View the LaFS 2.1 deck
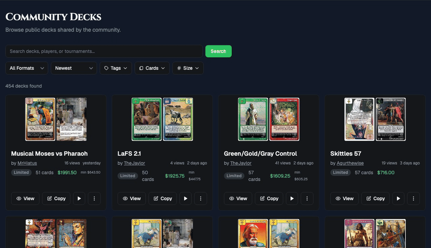 tap(131, 198)
